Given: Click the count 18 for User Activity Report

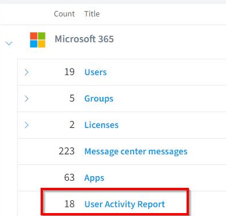Looking at the screenshot, I should [x=69, y=204].
